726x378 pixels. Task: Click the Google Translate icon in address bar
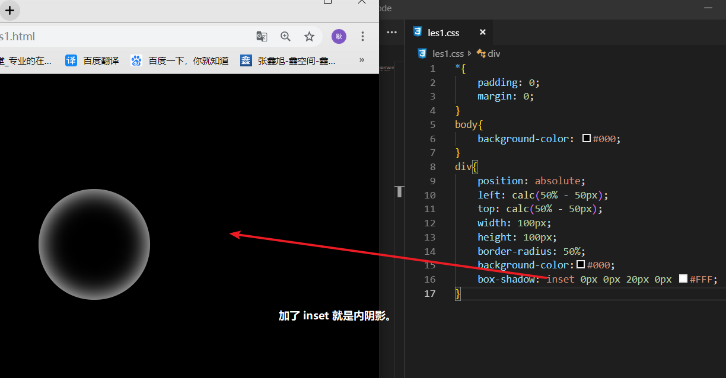coord(262,37)
